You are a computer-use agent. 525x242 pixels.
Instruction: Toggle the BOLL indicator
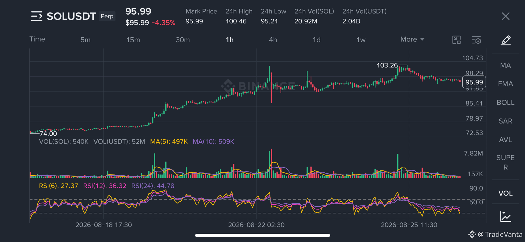pos(506,103)
